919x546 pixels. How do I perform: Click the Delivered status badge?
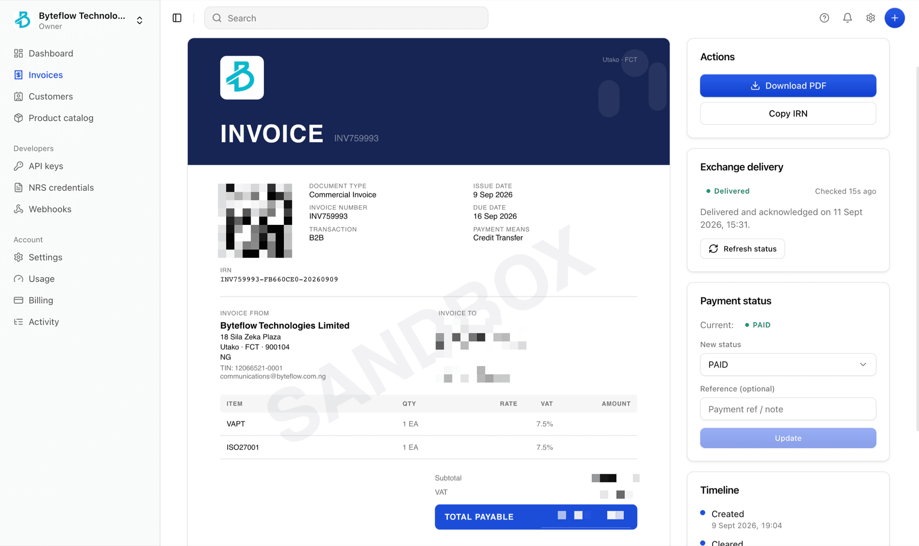click(728, 191)
